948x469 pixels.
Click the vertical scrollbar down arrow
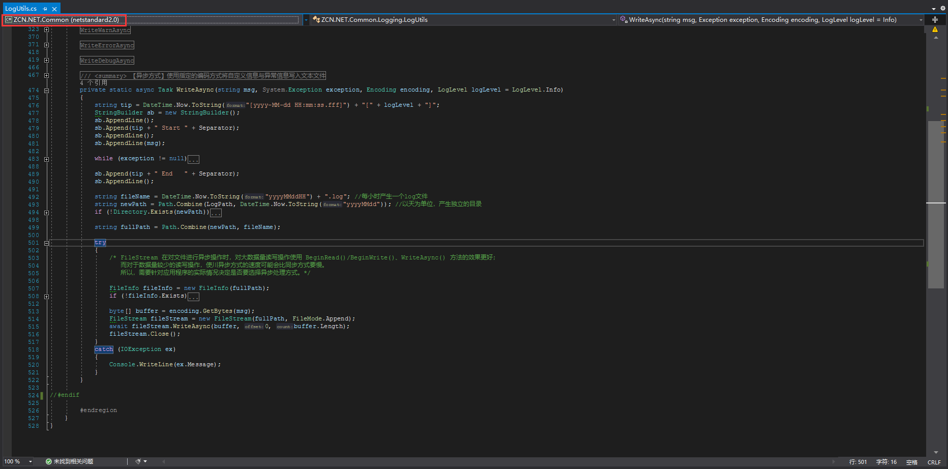click(936, 452)
